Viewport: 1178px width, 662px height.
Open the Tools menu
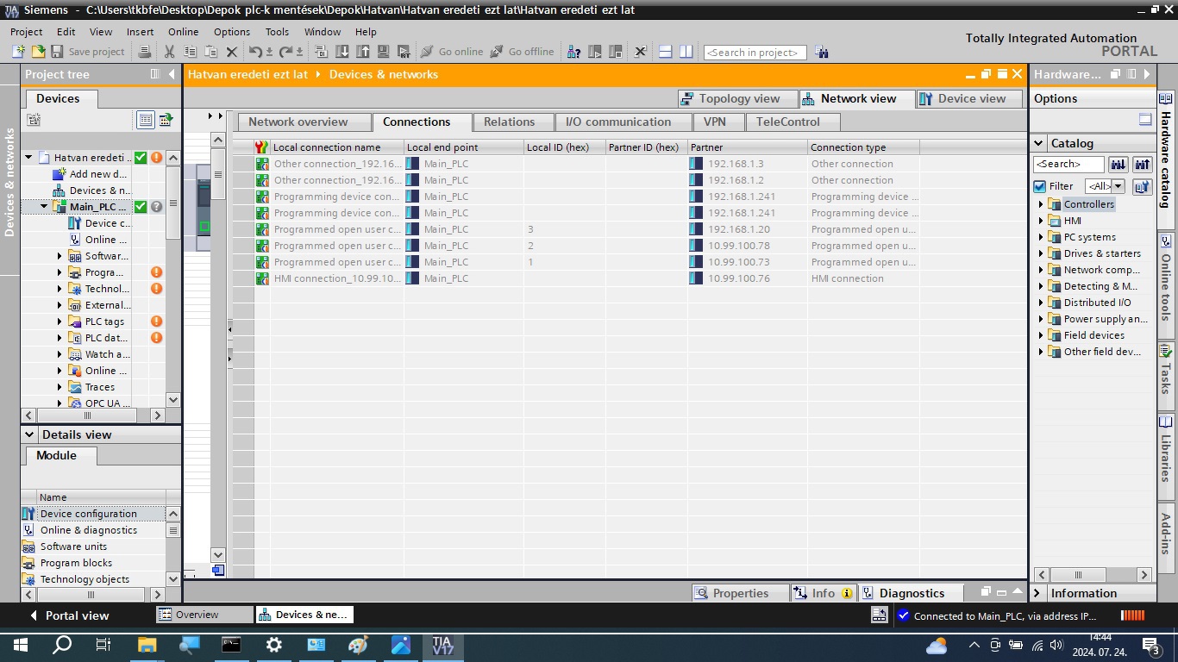(x=277, y=32)
